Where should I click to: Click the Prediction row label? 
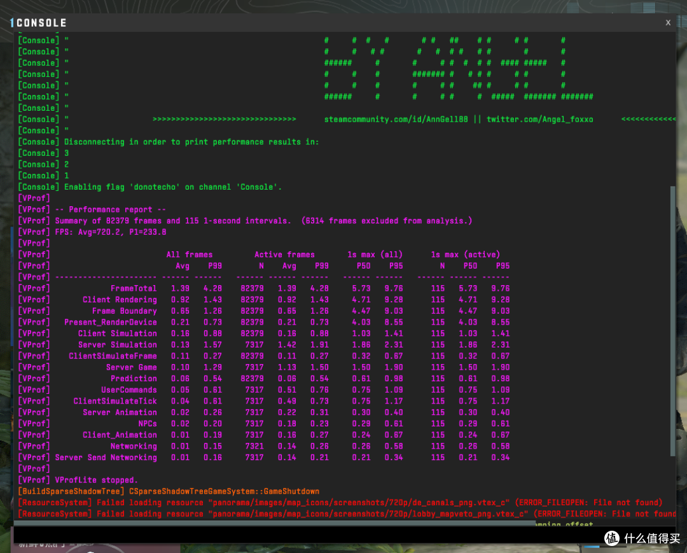click(134, 379)
